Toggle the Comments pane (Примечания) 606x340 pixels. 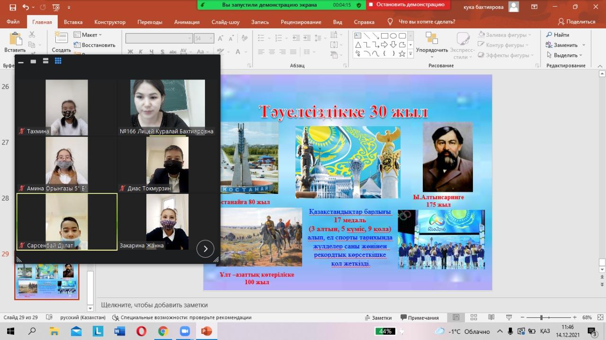(x=419, y=317)
